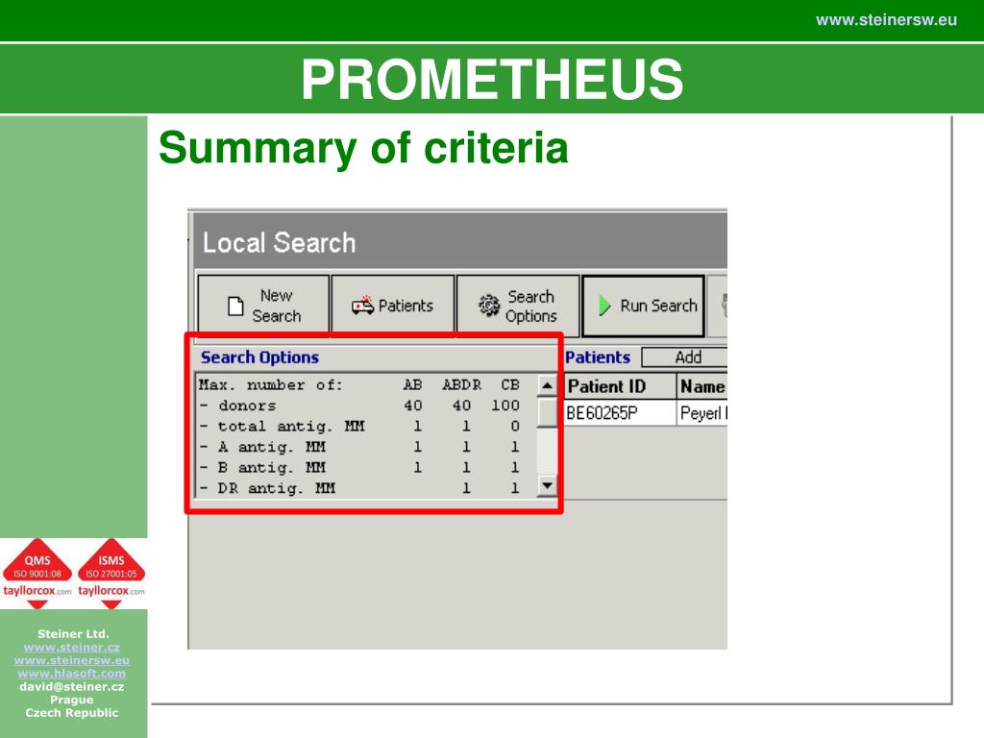Open the www.hlasoft.com link
Viewport: 984px width, 738px height.
(72, 674)
